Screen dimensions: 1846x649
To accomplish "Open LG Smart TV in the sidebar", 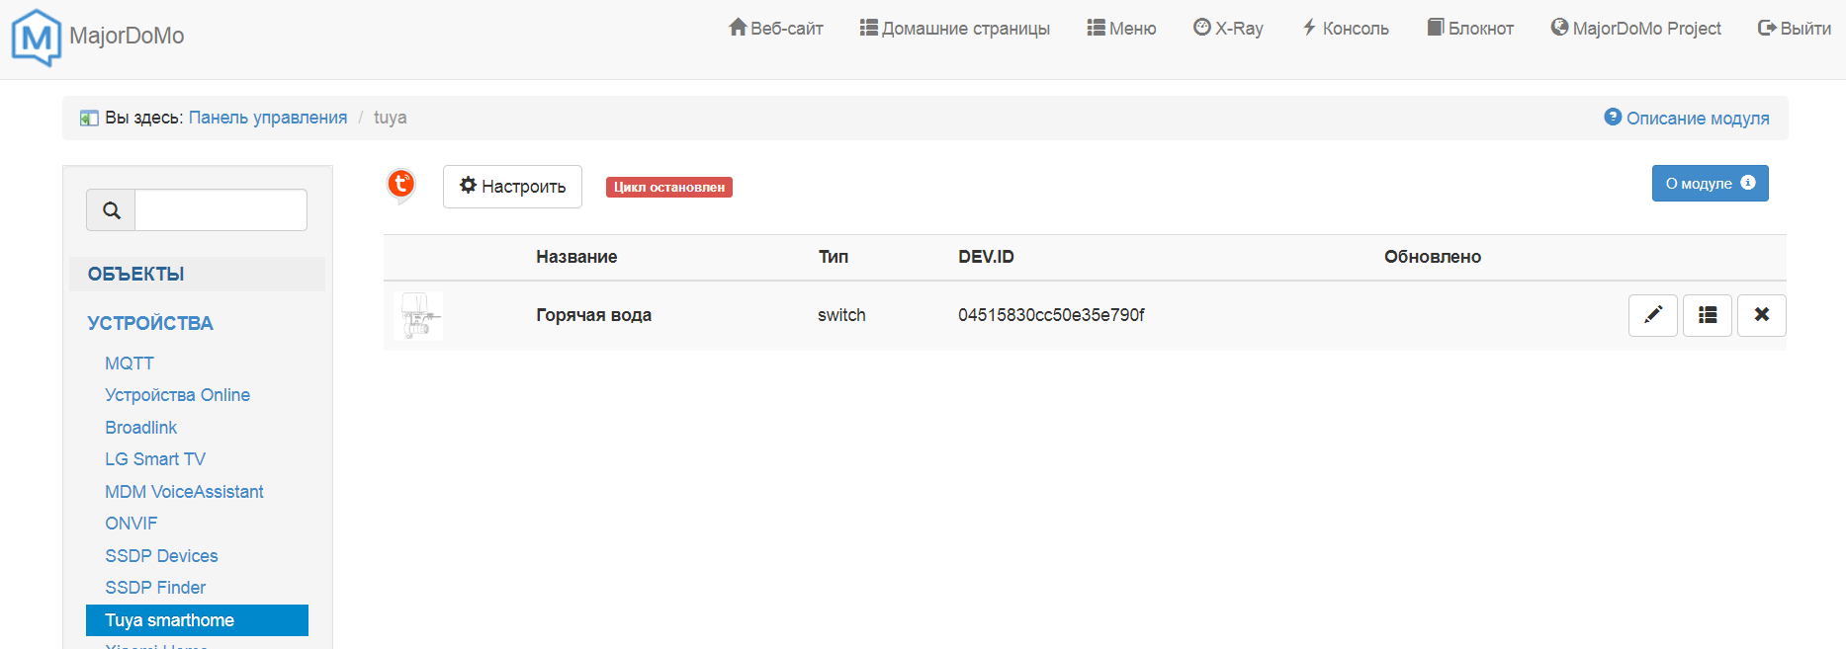I will (155, 459).
